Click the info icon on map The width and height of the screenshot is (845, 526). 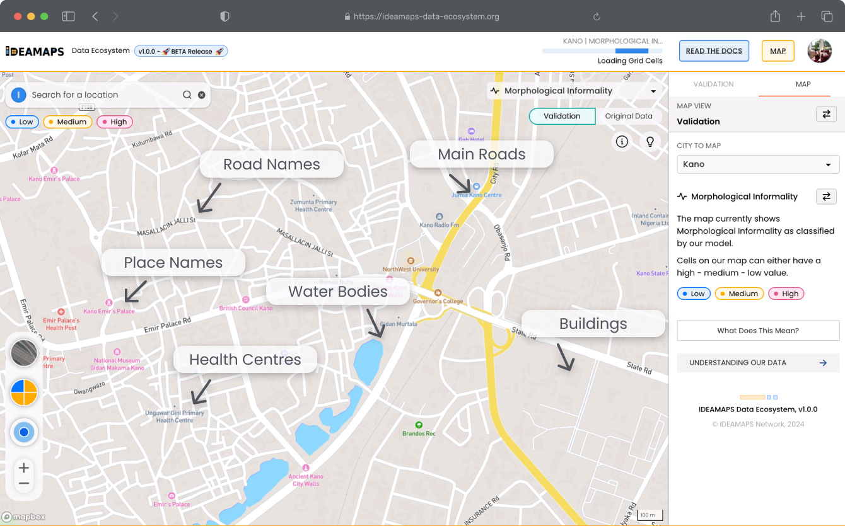click(622, 142)
